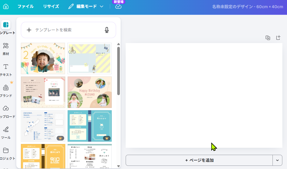This screenshot has width=287, height=169.
Task: Click the plus icon in template search
Action: coord(29,30)
